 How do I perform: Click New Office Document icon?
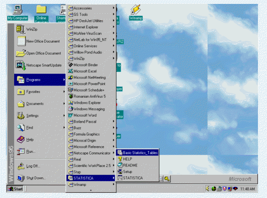pyautogui.click(x=21, y=41)
